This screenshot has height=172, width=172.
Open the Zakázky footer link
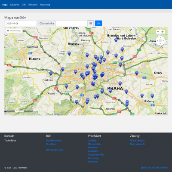[x=92, y=141]
